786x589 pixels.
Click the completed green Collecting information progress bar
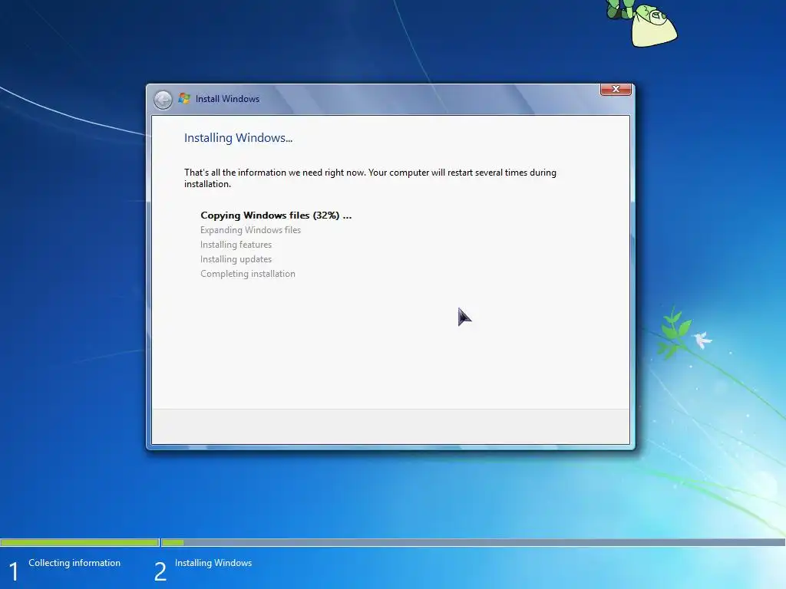pos(80,542)
